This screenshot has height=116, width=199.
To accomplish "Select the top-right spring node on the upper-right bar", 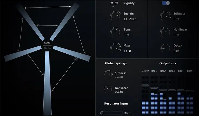I will pos(70,6).
